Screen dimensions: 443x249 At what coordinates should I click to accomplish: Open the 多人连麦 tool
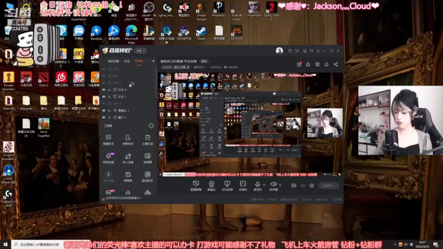(x=128, y=158)
